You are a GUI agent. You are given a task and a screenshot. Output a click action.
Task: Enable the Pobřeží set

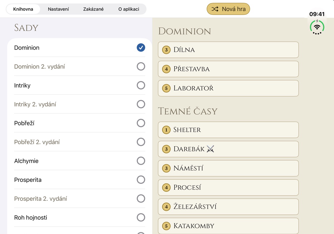[141, 123]
